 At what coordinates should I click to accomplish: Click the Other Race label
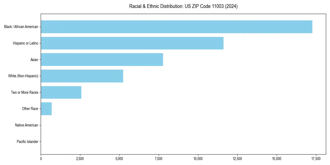pyautogui.click(x=30, y=109)
